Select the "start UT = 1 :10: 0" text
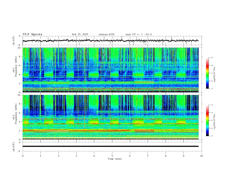This screenshot has height=175, width=227. 138,34
